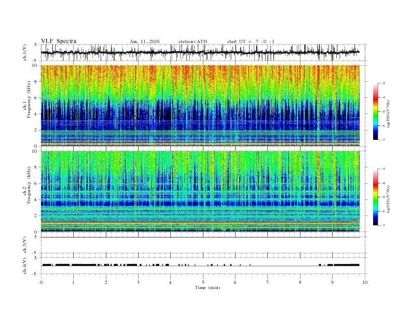Click the ch.2 spectrogram color scale bar

tap(375, 197)
